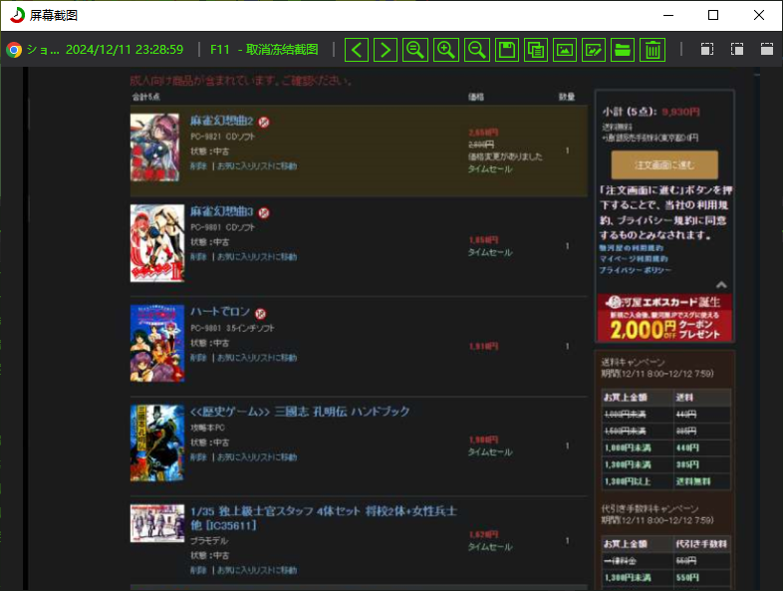Open the screenshots folder icon
The width and height of the screenshot is (783, 591).
pos(623,50)
